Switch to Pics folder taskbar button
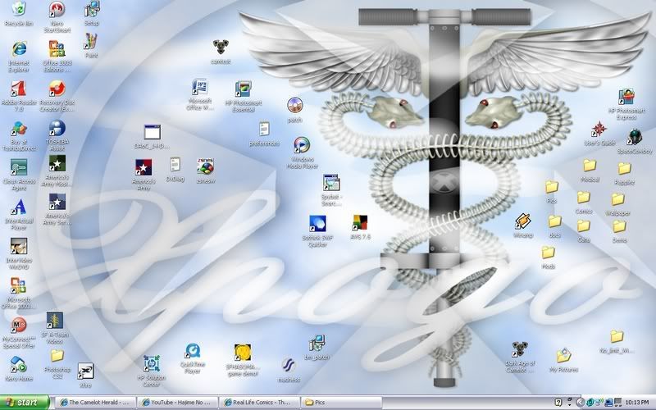656x410 pixels. pos(341,403)
